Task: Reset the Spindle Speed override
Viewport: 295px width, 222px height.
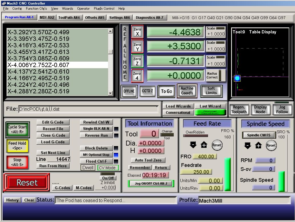Action: [x=271, y=146]
